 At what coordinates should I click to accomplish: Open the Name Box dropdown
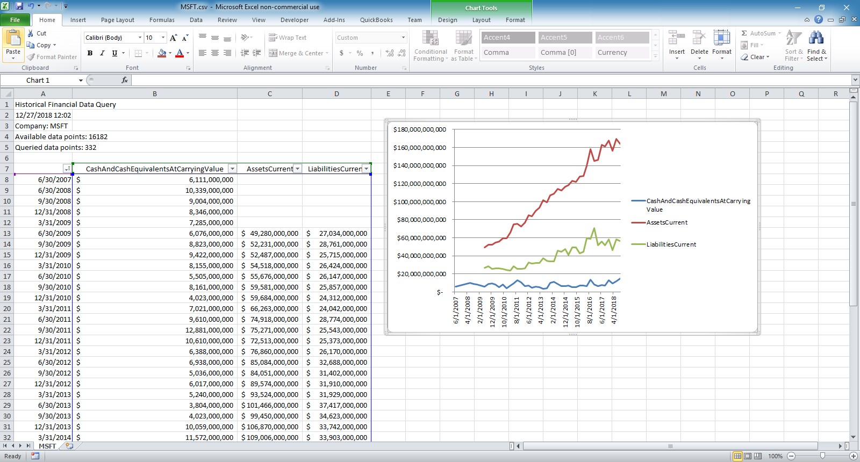[81, 80]
